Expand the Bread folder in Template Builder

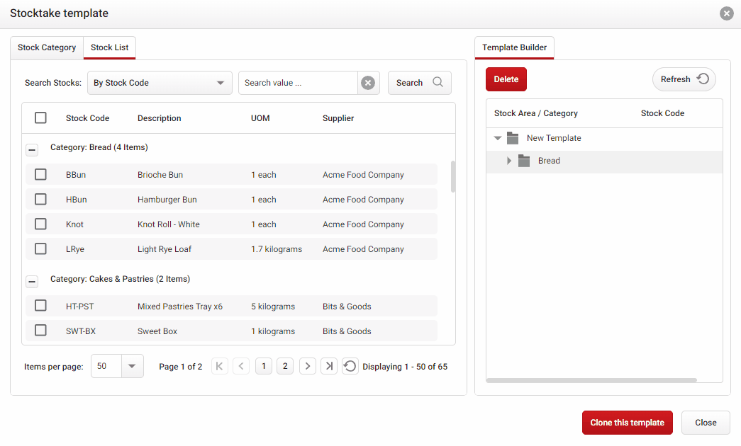coord(508,161)
